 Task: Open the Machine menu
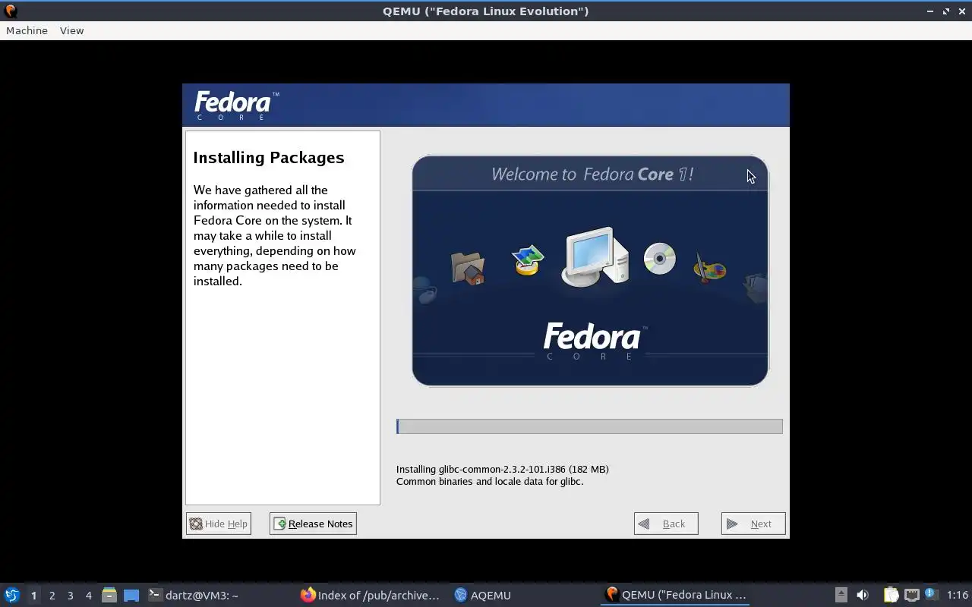[x=27, y=30]
